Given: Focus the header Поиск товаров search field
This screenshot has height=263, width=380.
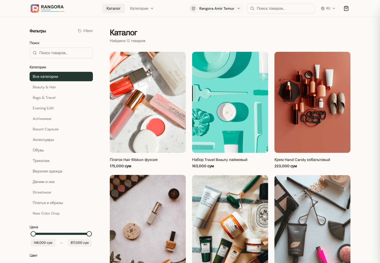Looking at the screenshot, I should click(x=281, y=8).
